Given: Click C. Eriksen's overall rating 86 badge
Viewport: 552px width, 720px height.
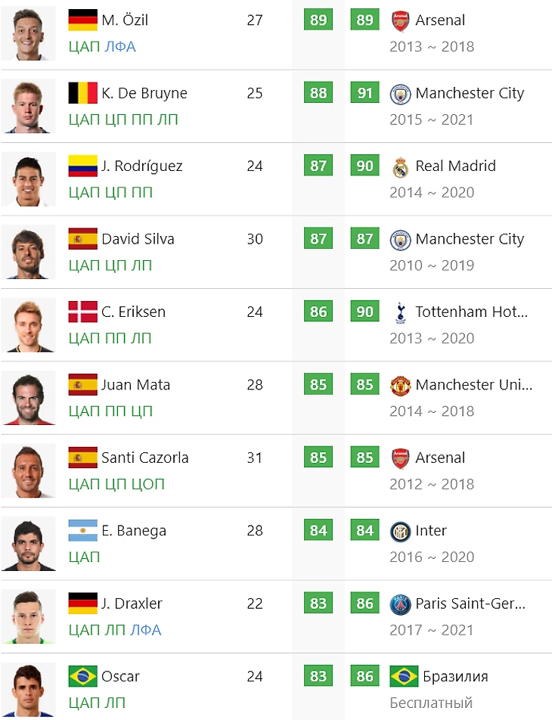Looking at the screenshot, I should point(318,312).
